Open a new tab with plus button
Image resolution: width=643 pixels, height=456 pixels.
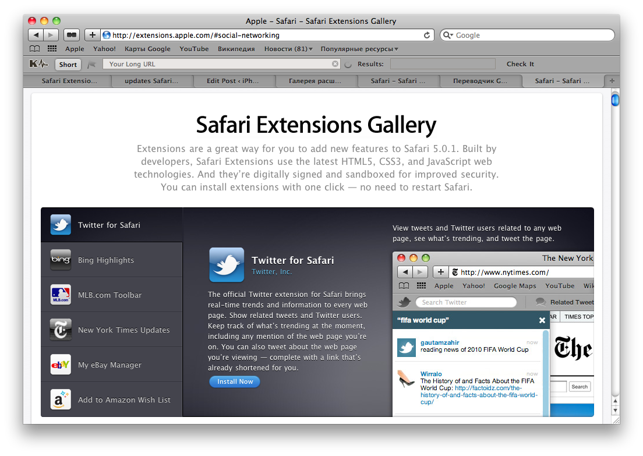click(612, 81)
